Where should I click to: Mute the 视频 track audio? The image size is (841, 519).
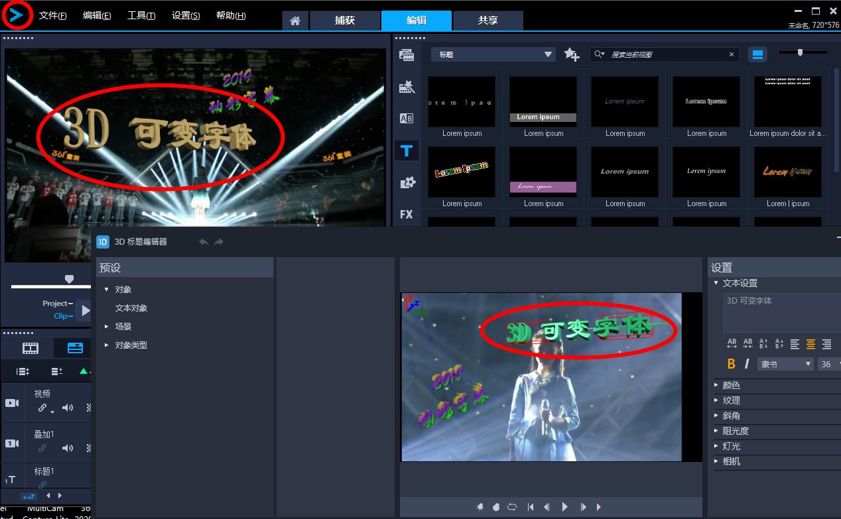pyautogui.click(x=67, y=408)
